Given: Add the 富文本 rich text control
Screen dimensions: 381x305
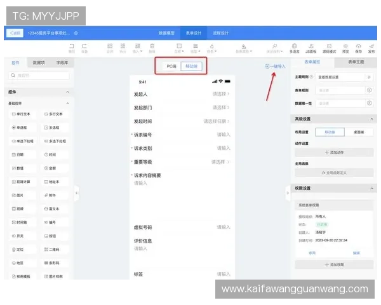Looking at the screenshot, I should 55,208.
